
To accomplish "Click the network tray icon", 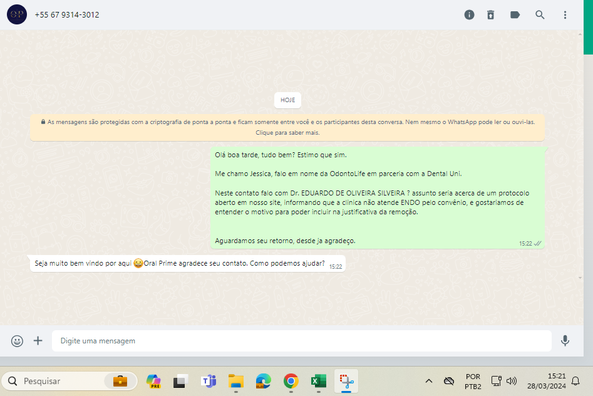I will [496, 381].
